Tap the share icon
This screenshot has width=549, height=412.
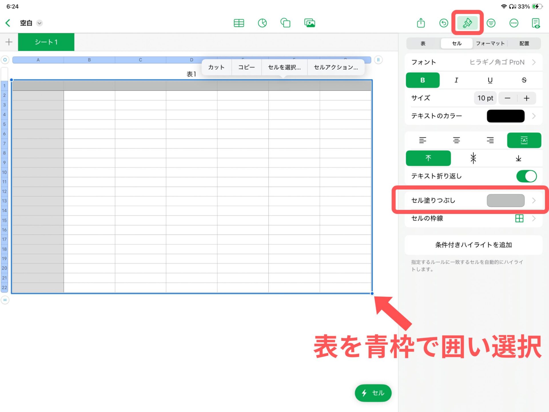[421, 23]
